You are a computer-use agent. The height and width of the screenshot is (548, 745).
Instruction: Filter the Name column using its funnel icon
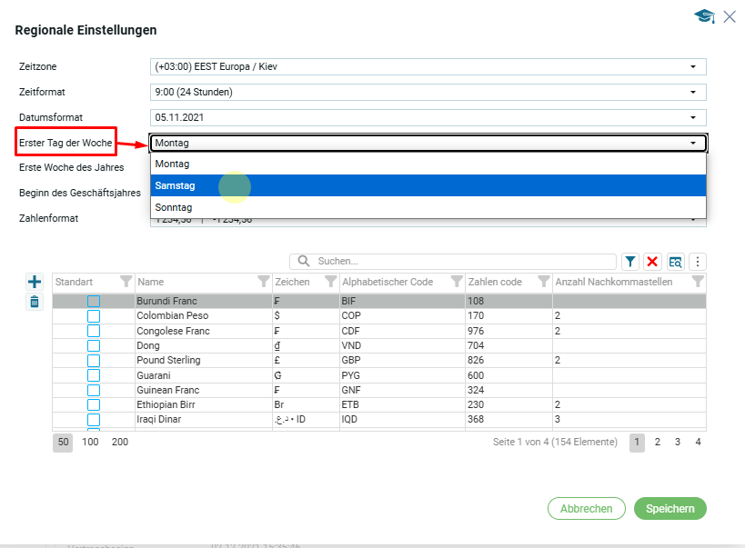(263, 282)
